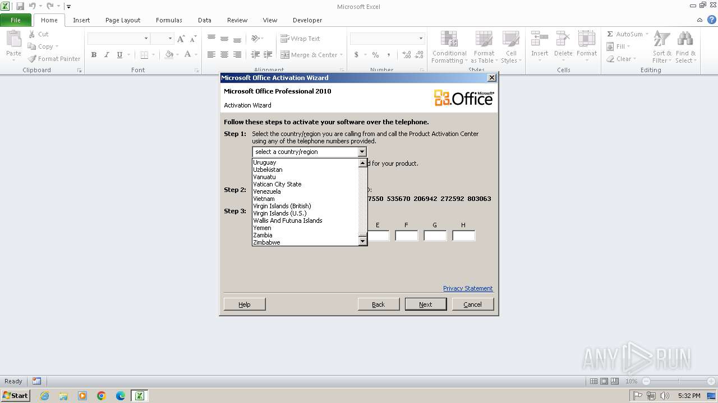Click the Help button in wizard
Screen dimensions: 718x403
(245, 304)
